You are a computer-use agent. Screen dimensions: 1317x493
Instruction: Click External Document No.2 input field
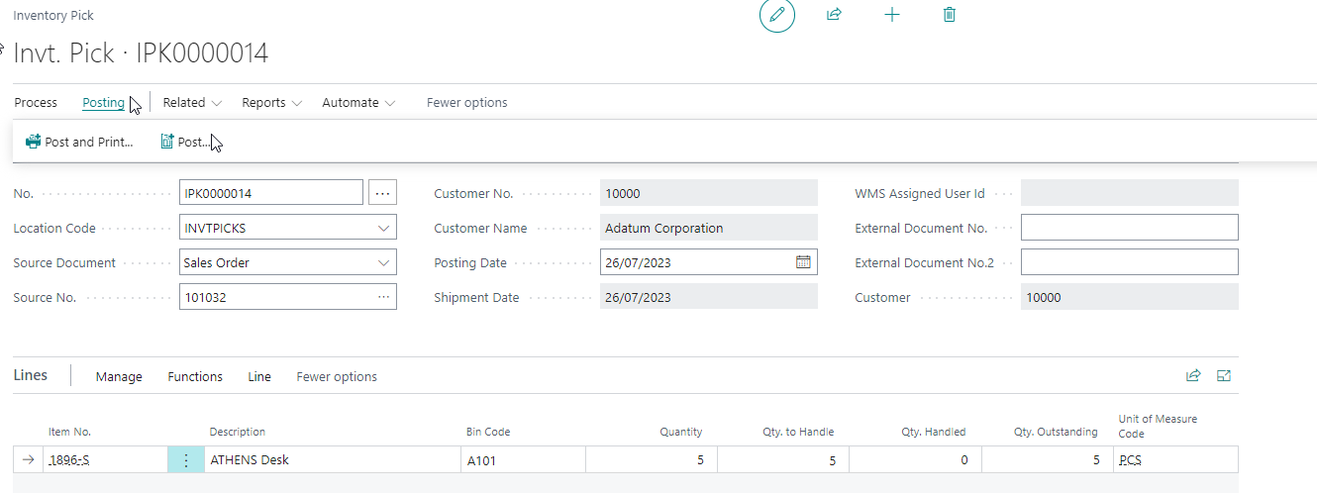coord(1130,262)
